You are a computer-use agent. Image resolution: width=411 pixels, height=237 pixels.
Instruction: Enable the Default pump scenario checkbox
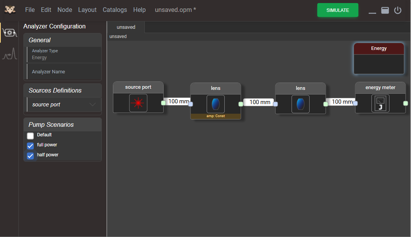30,136
